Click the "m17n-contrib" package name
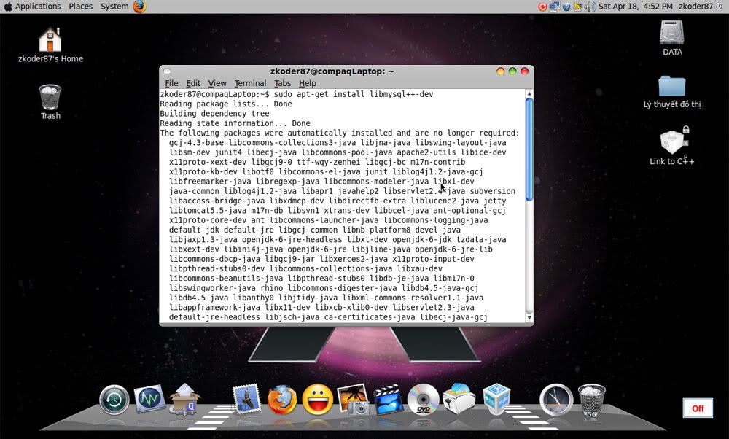The image size is (729, 439). 437,163
